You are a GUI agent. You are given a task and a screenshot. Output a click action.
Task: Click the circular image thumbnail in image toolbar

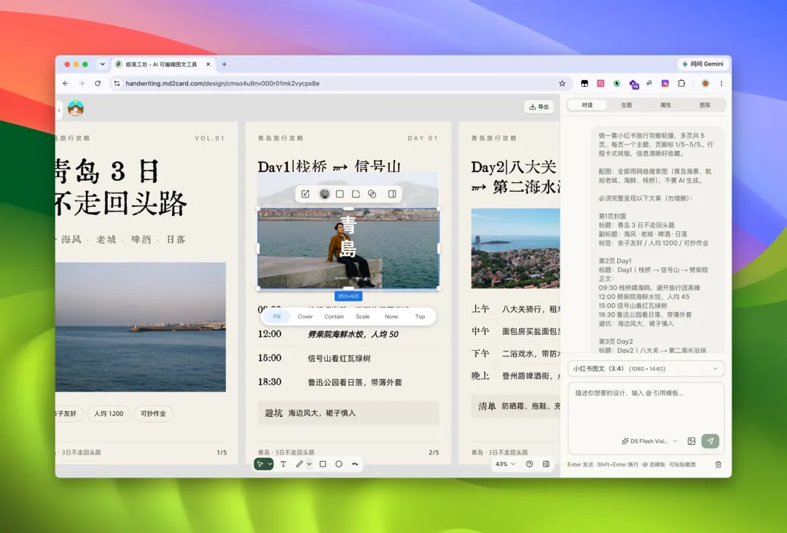tap(324, 194)
